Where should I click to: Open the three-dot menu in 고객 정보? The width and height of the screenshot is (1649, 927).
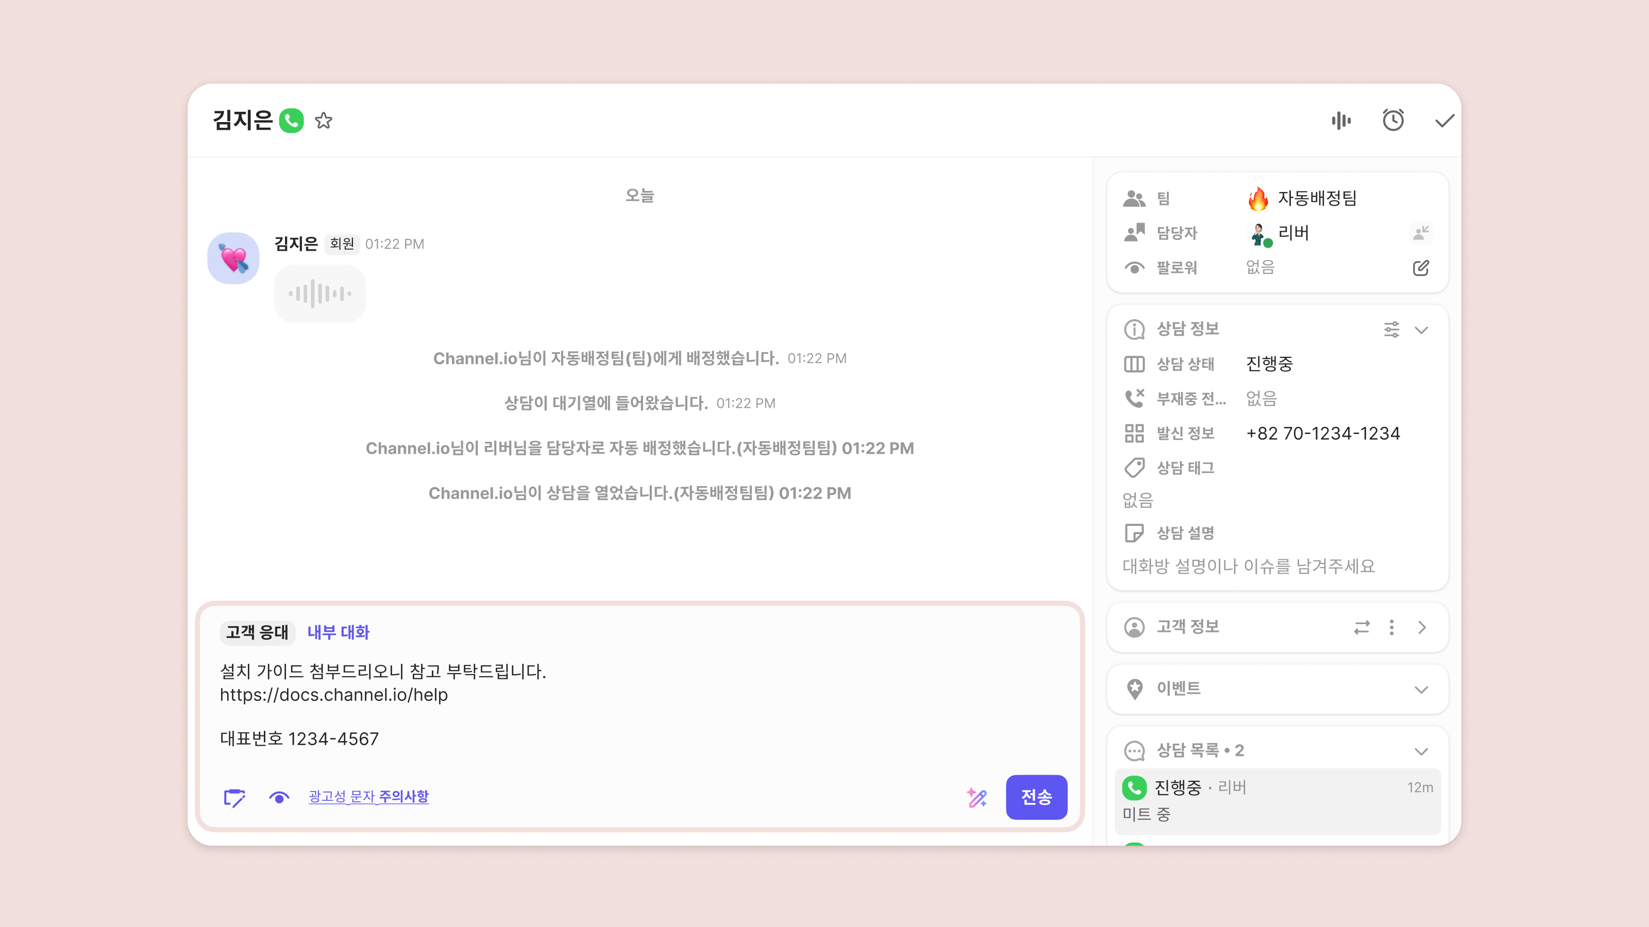[x=1392, y=627]
